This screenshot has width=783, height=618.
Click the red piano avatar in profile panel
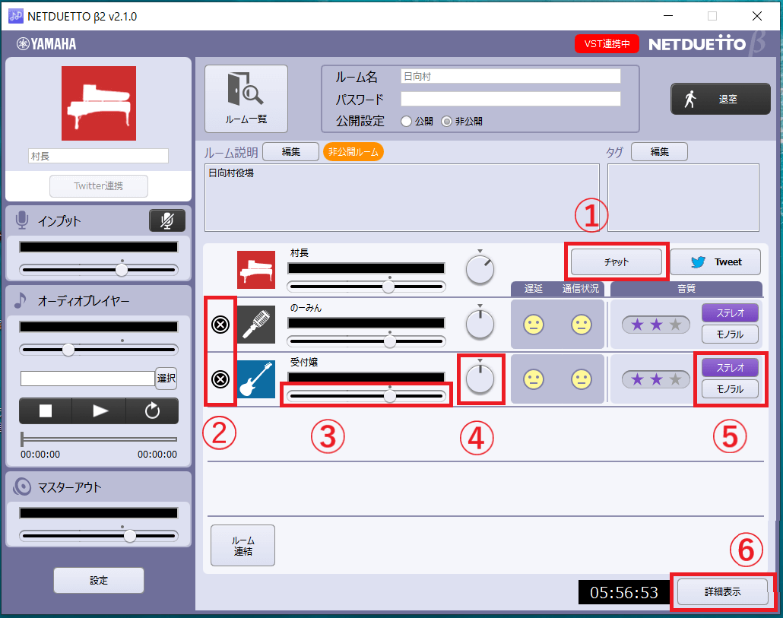99,103
